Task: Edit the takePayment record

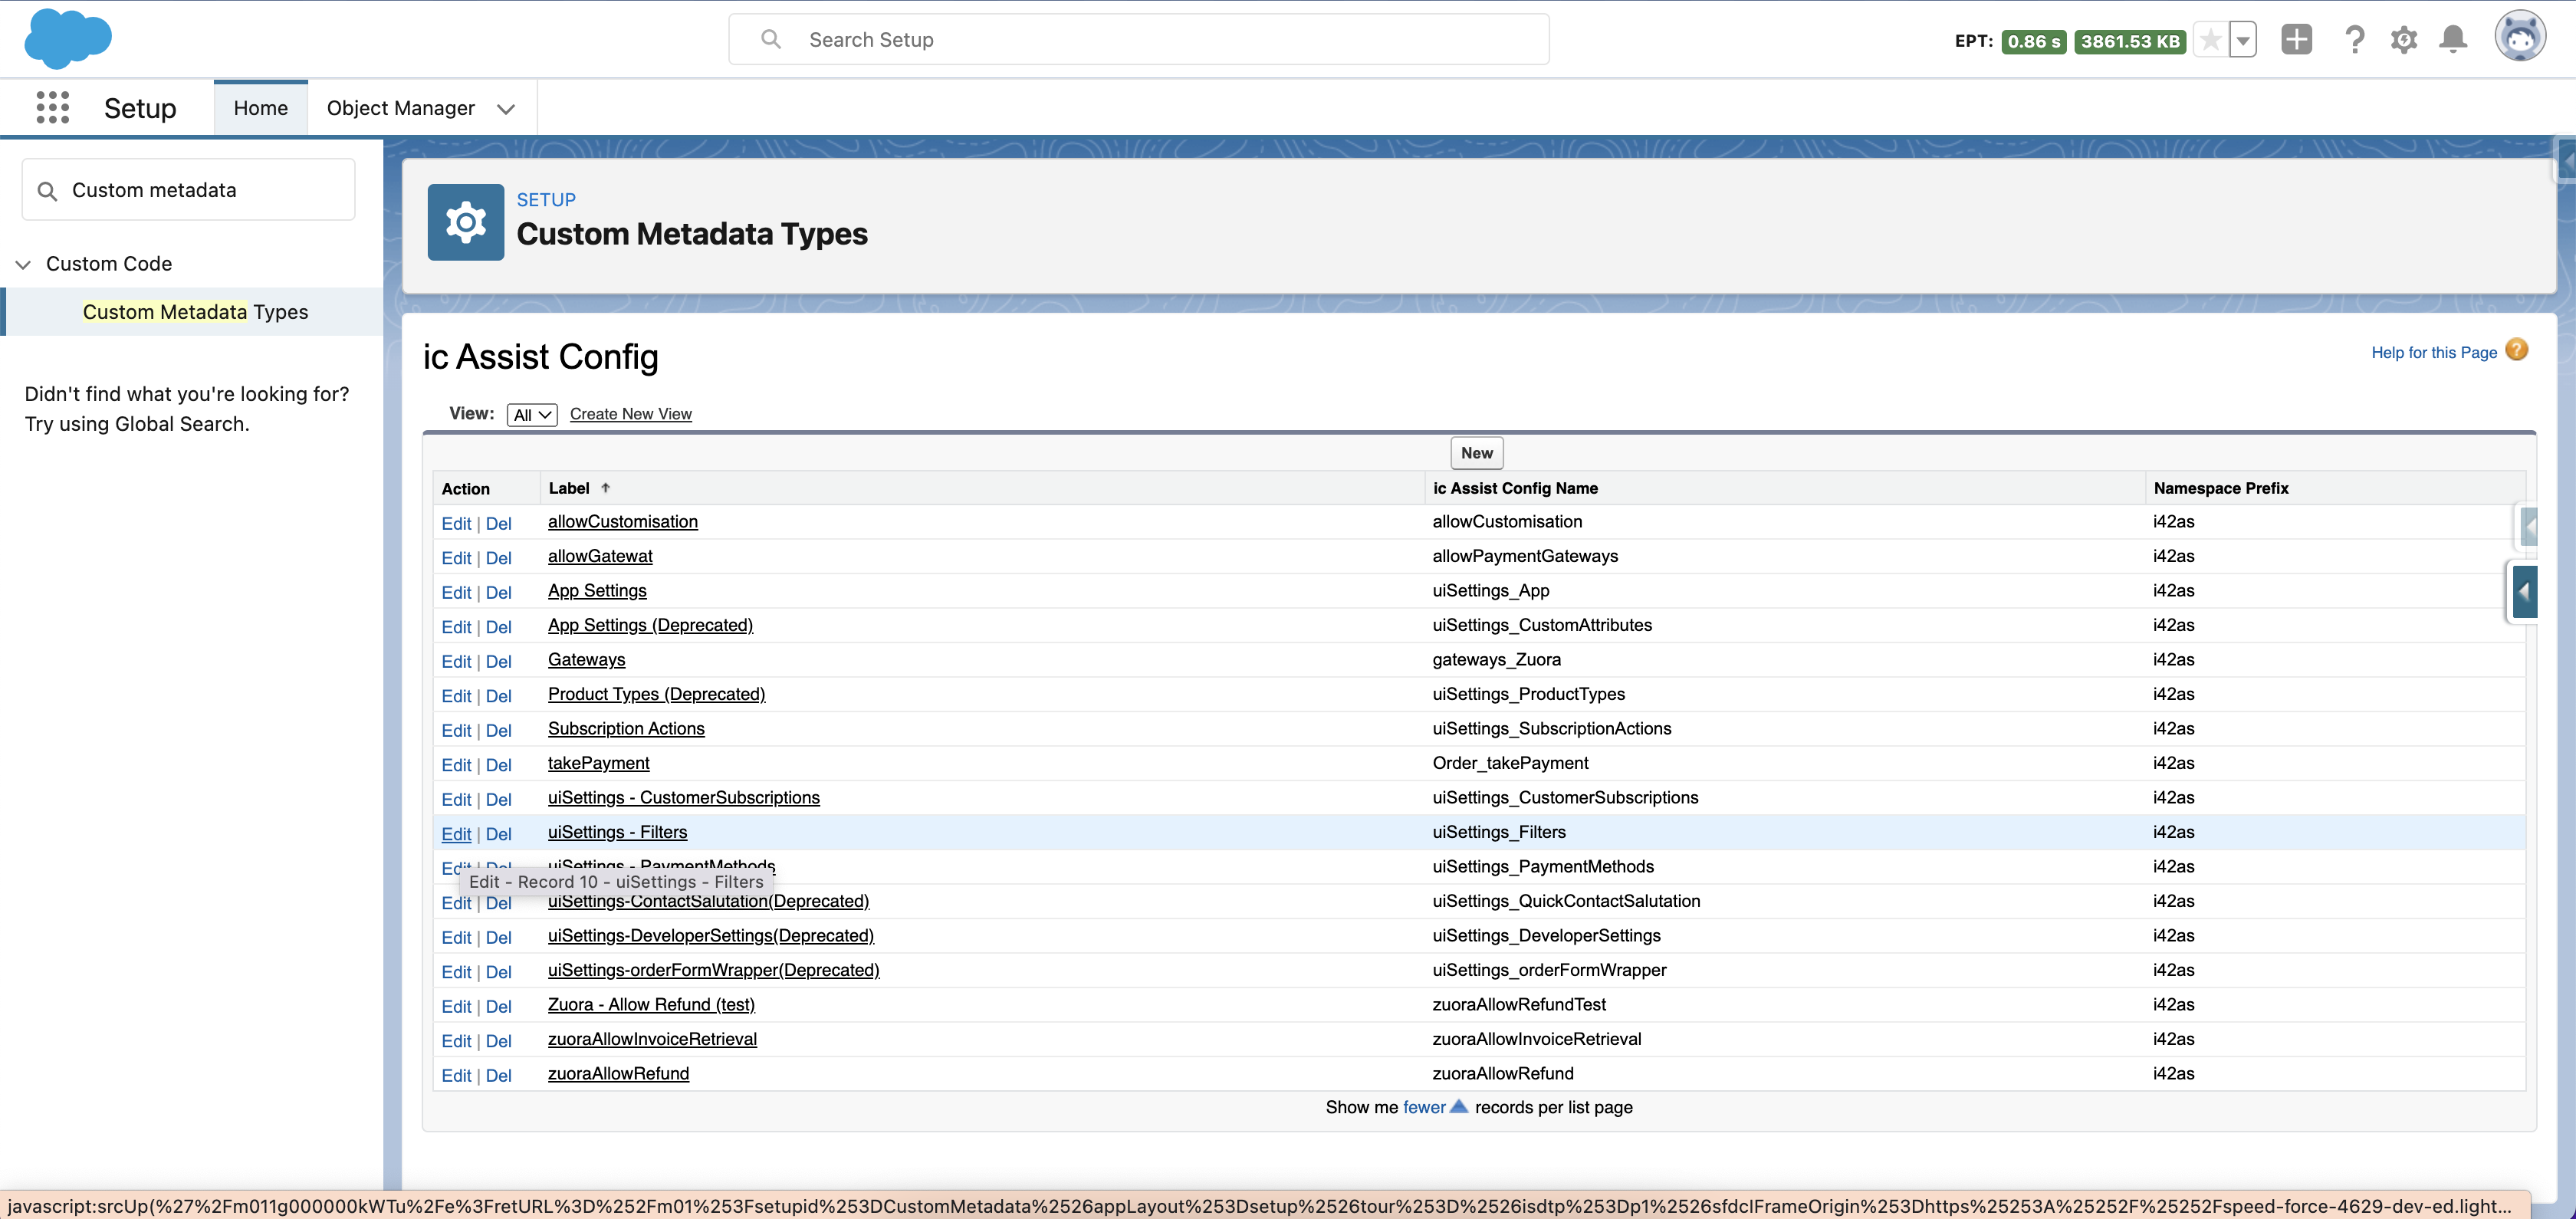Action: pyautogui.click(x=456, y=765)
